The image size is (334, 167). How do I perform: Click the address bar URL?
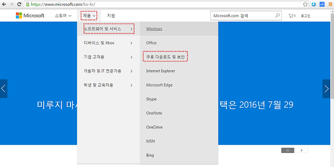[63, 4]
